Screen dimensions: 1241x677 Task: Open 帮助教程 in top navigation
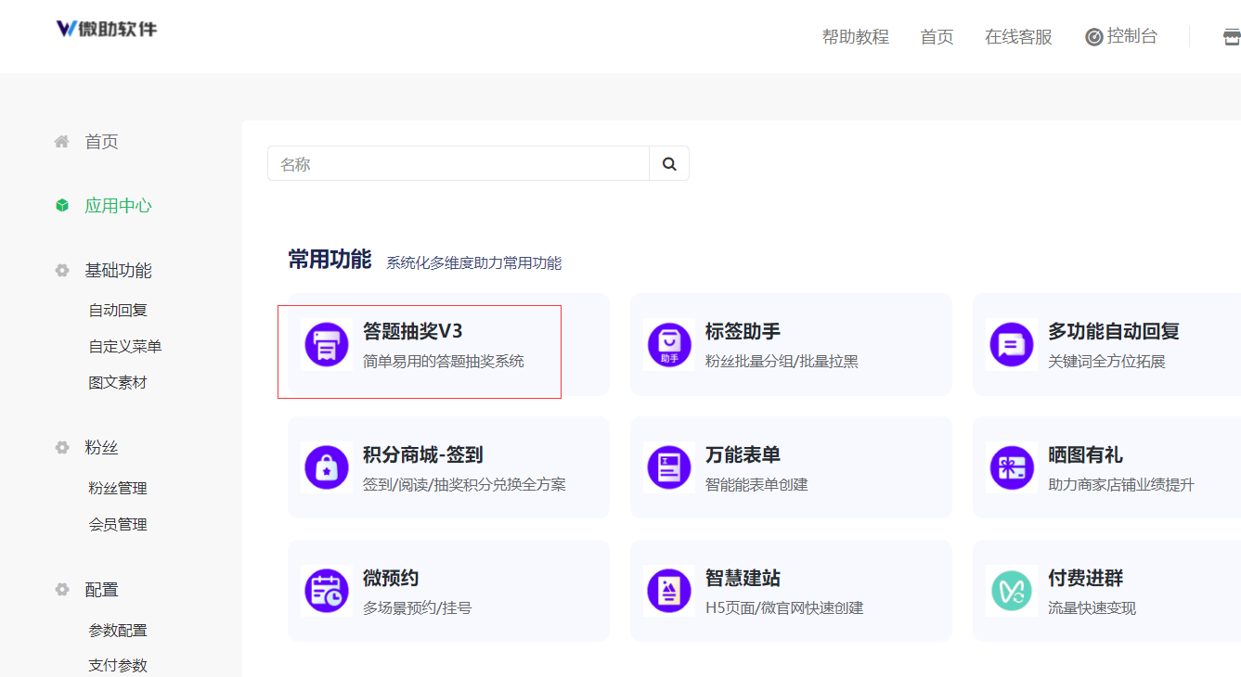[856, 37]
